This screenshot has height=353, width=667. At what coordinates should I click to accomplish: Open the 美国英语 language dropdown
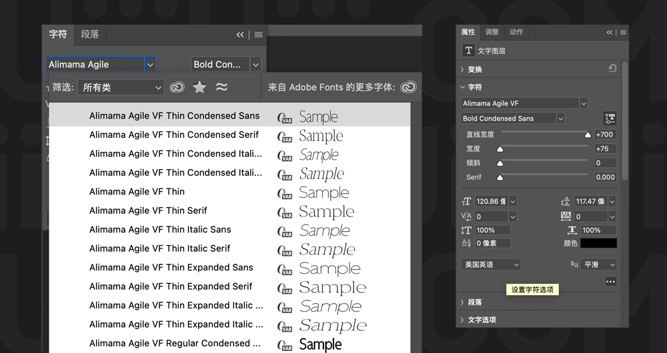(x=491, y=264)
